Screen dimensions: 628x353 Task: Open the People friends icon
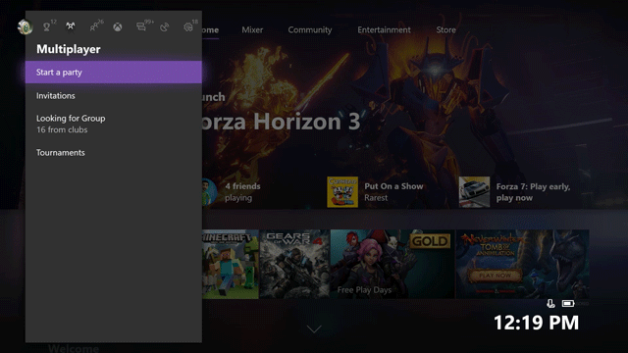[94, 26]
